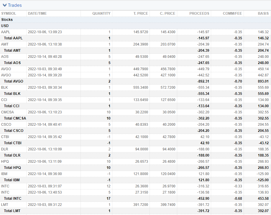271x215 pixels.
Task: Select the DLR symbol cell
Action: tap(4, 149)
